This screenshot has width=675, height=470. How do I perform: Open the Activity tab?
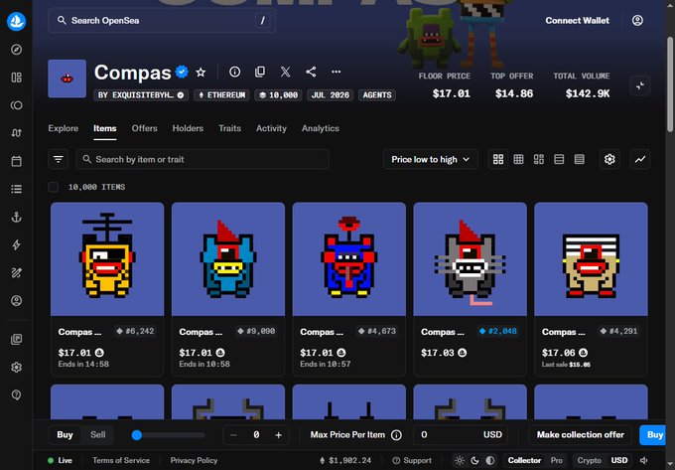[271, 128]
